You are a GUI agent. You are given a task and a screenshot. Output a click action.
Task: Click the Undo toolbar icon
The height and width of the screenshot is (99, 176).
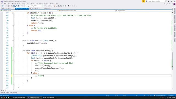click(x=19, y=6)
